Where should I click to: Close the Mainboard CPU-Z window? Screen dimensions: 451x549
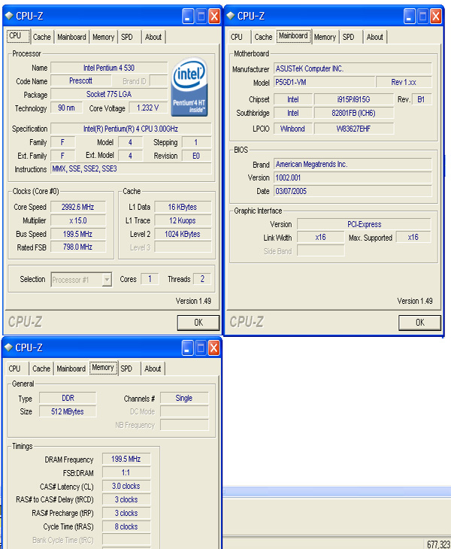click(436, 16)
